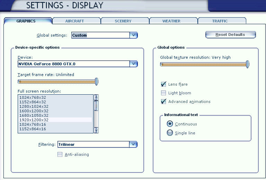Screen dimensions: 266x180
Task: Select Continuous informational text option
Action: click(170, 124)
